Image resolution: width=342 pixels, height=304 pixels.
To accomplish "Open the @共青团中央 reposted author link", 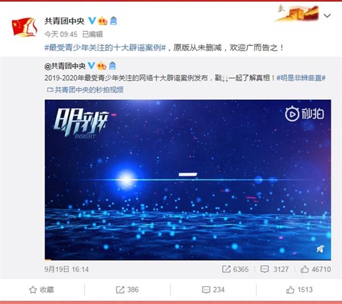I will [65, 66].
